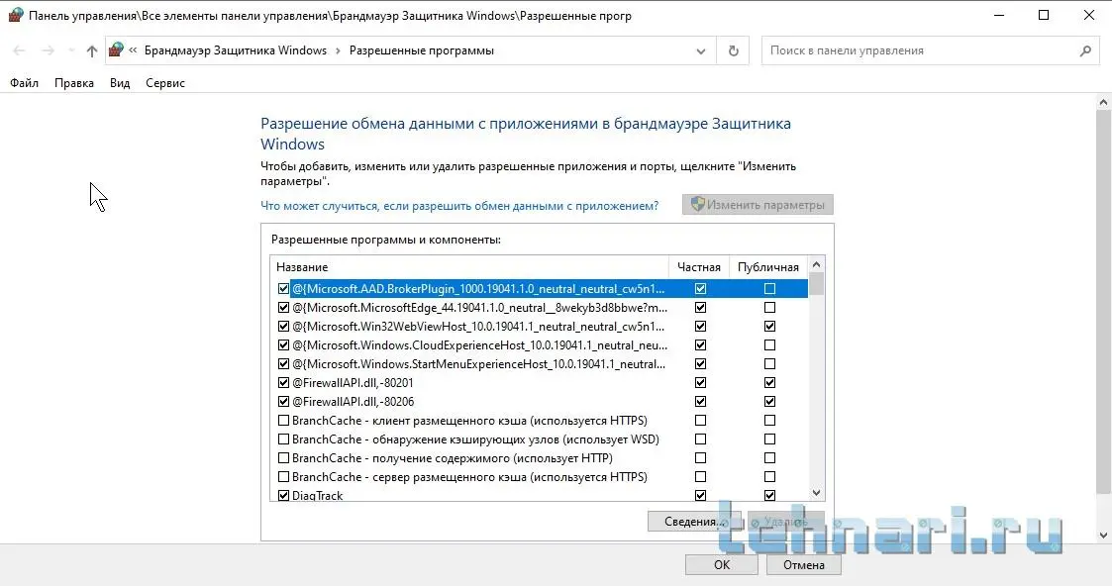Refresh the page with the refresh icon
This screenshot has width=1112, height=586.
click(734, 51)
